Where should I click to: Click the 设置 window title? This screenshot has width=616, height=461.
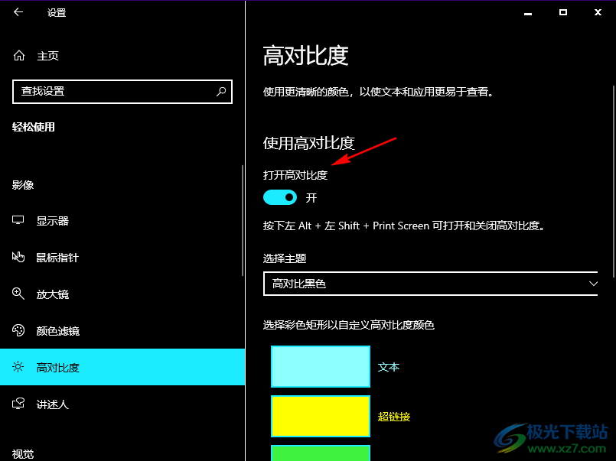(x=57, y=12)
